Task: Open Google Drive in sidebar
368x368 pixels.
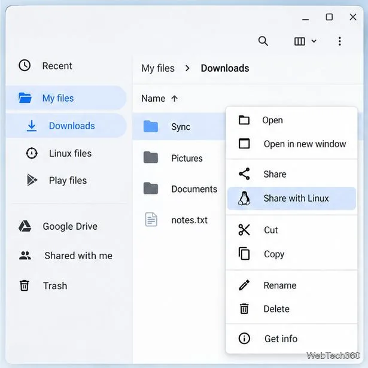Action: point(70,226)
